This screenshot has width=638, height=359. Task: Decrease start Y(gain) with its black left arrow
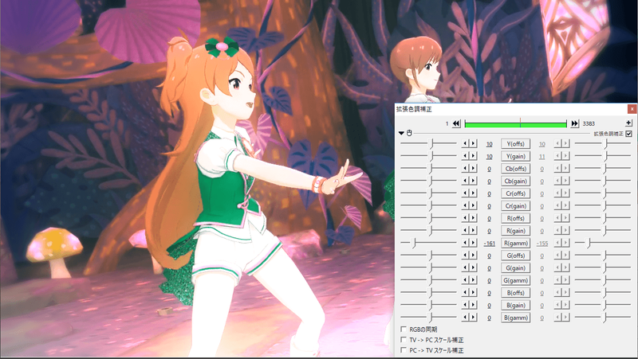465,156
